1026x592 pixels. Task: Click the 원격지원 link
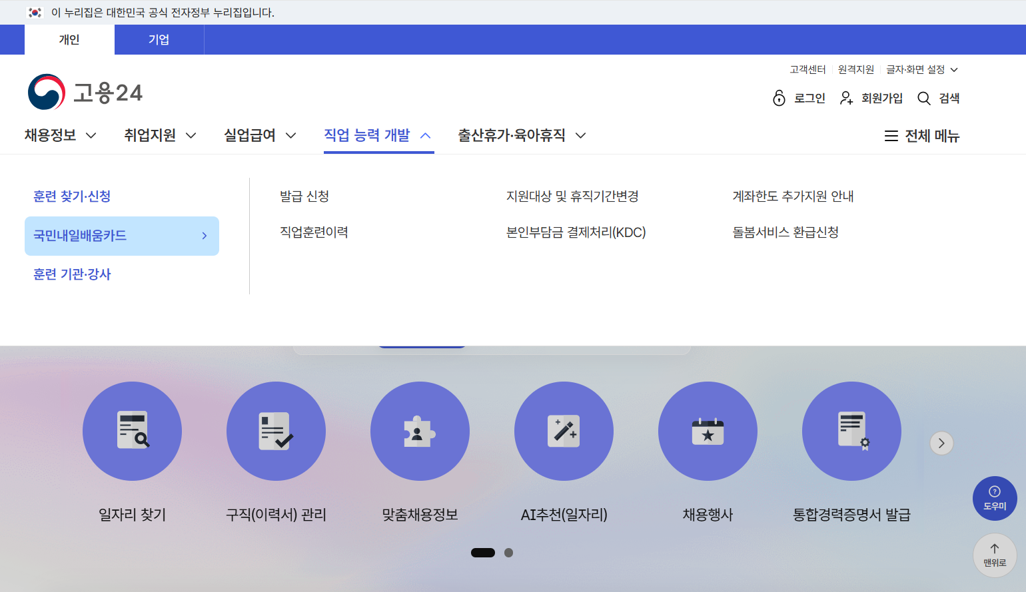coord(856,69)
